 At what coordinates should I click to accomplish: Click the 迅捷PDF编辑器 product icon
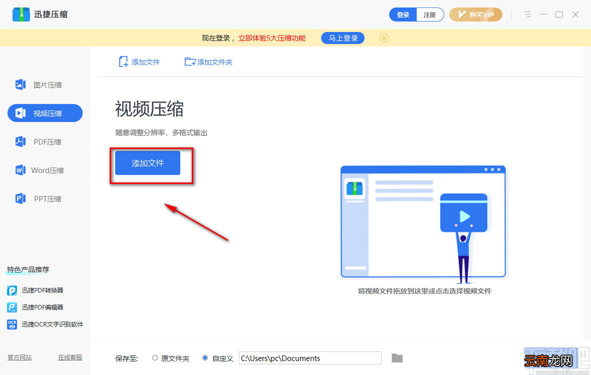[x=12, y=307]
